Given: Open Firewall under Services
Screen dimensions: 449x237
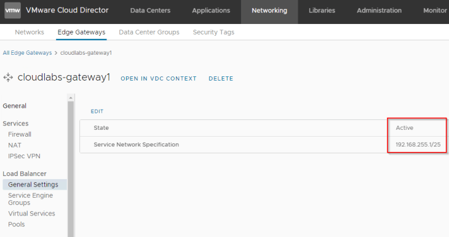Looking at the screenshot, I should (x=20, y=134).
